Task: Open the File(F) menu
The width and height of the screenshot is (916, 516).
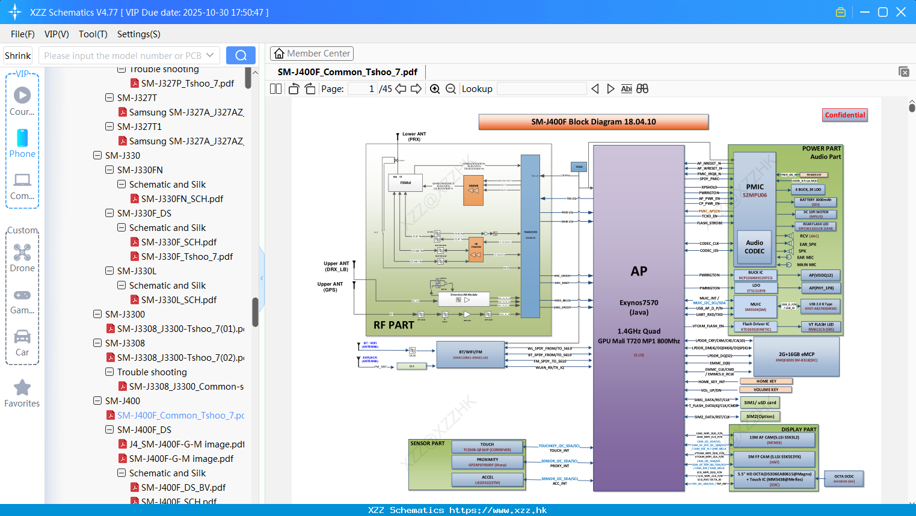Action: pyautogui.click(x=23, y=34)
